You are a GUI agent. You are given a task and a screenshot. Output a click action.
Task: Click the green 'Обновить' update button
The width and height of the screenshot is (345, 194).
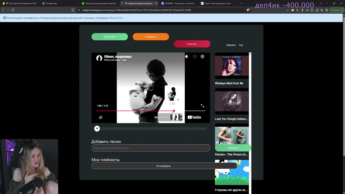[x=337, y=10]
